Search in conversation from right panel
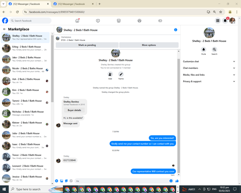Screen dimensions: 241x193 pyautogui.click(x=214, y=50)
